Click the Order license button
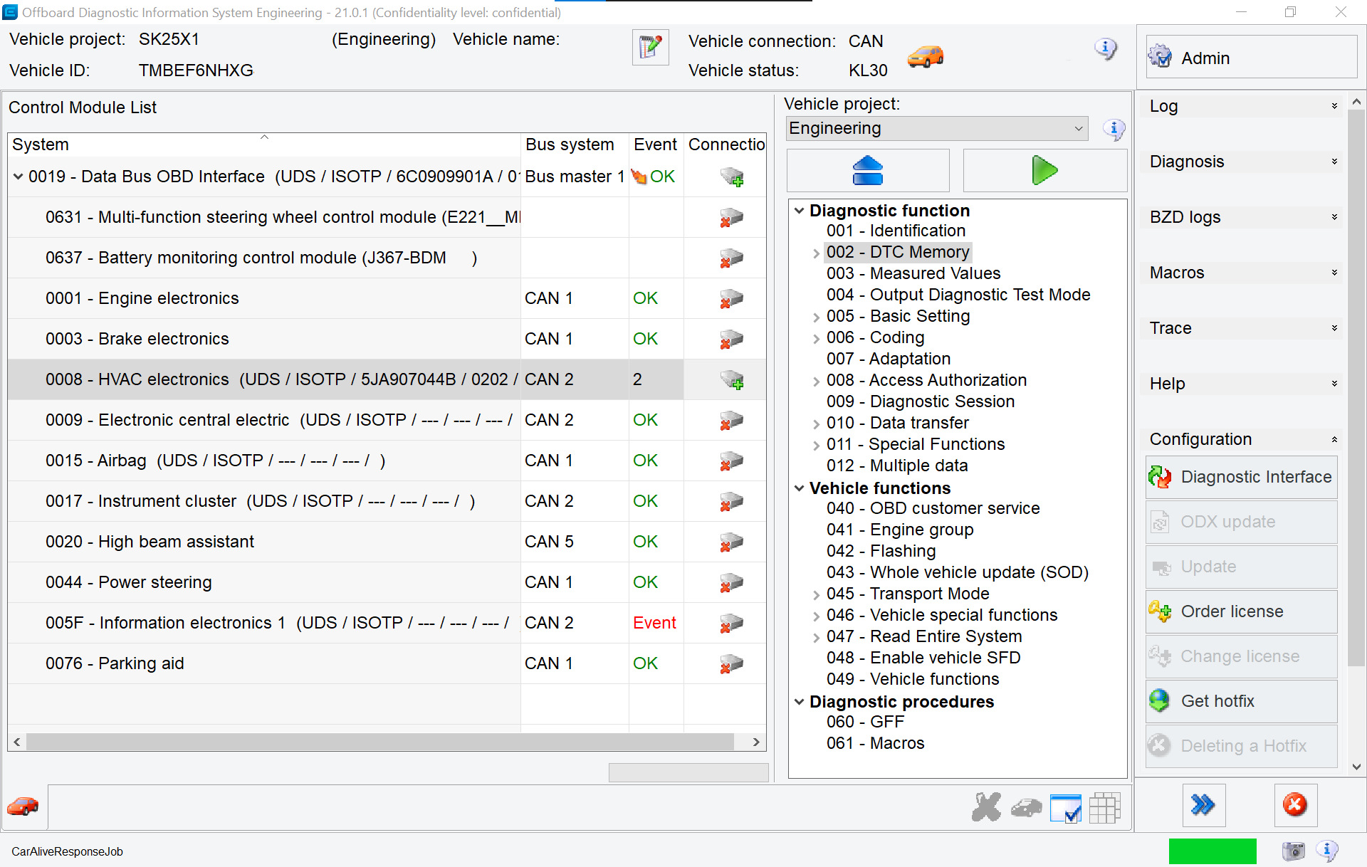 (x=1241, y=611)
